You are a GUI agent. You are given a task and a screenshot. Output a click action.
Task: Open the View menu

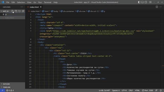click(29, 2)
